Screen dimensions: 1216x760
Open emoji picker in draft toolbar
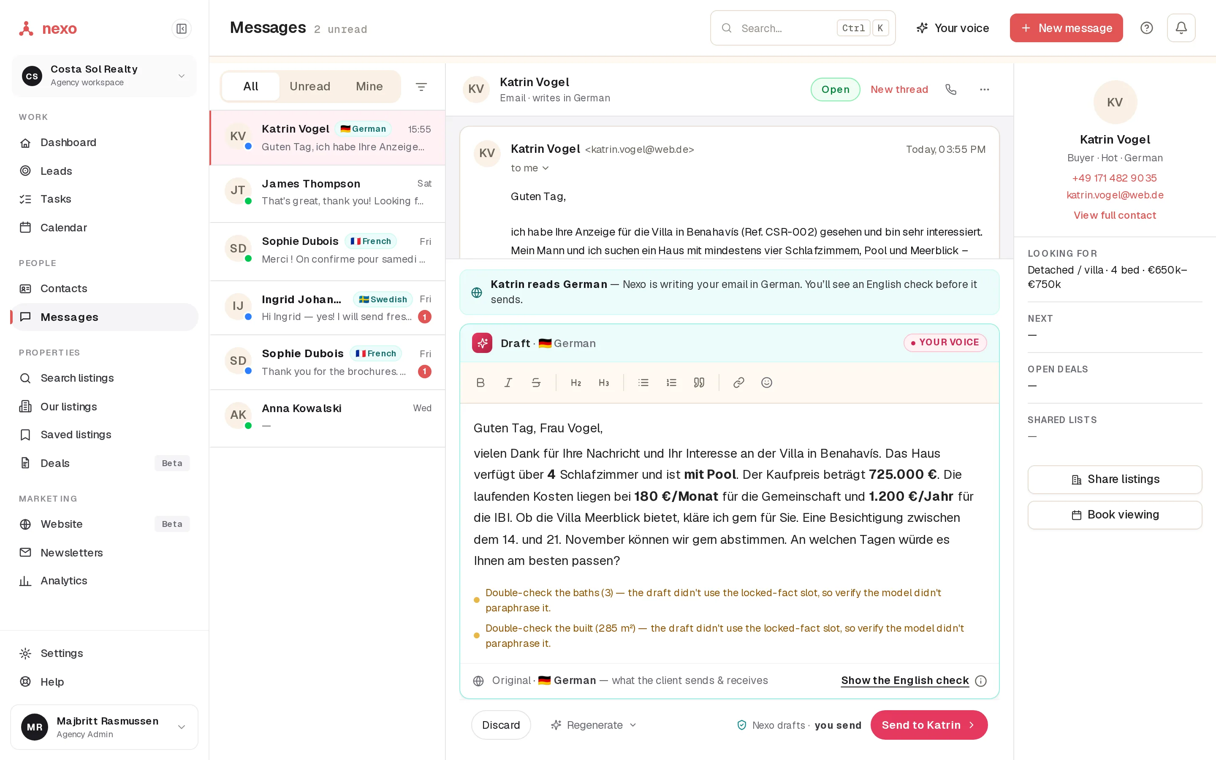click(766, 383)
